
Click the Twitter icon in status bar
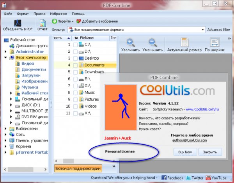(x=188, y=178)
